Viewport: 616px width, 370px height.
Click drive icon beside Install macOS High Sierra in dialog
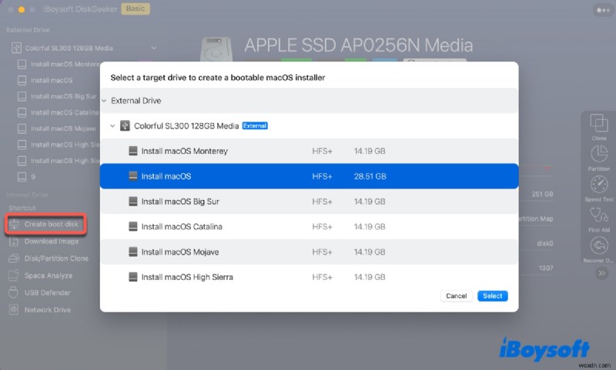tap(133, 277)
